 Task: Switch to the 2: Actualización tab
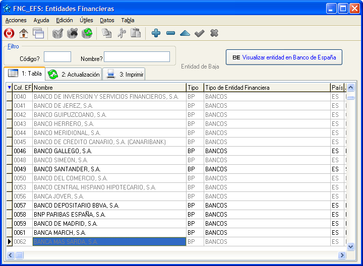click(x=74, y=75)
